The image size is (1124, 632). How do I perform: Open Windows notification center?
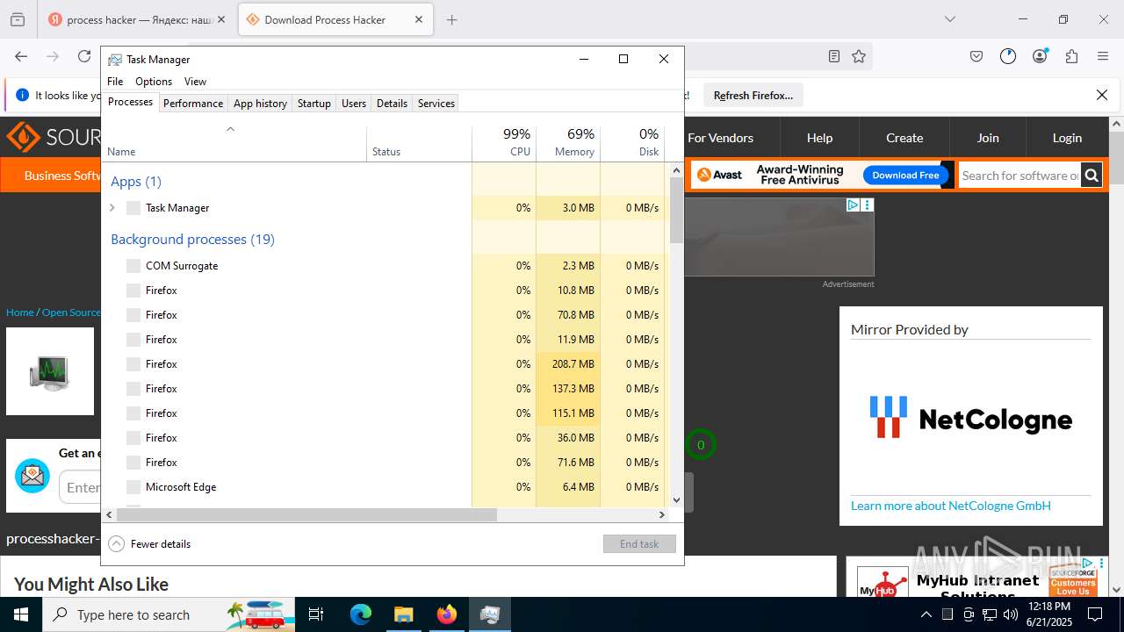point(1095,614)
